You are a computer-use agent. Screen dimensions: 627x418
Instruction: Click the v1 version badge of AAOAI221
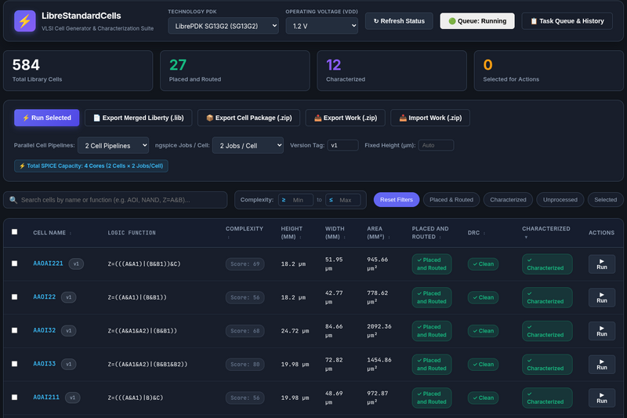point(76,264)
